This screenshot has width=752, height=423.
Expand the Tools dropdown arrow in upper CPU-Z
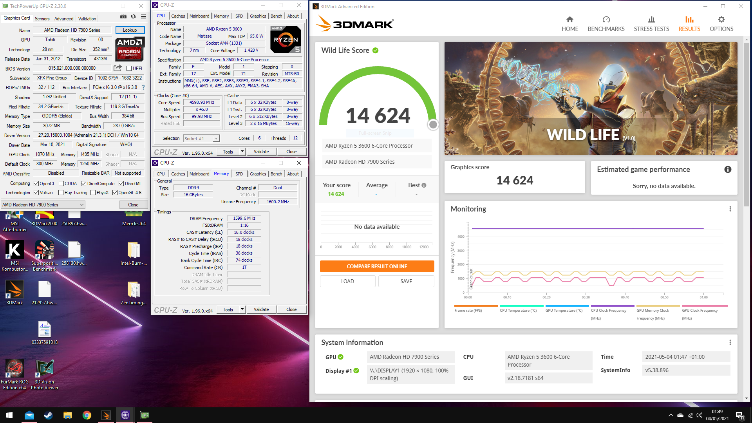tap(242, 152)
